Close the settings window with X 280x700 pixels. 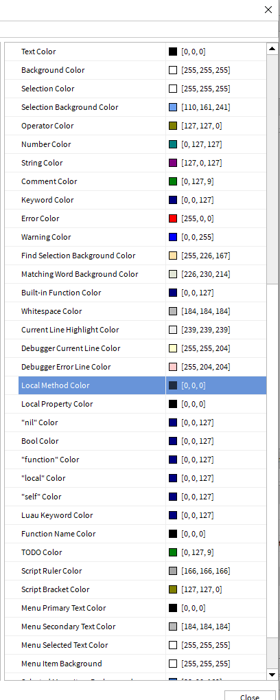[268, 10]
